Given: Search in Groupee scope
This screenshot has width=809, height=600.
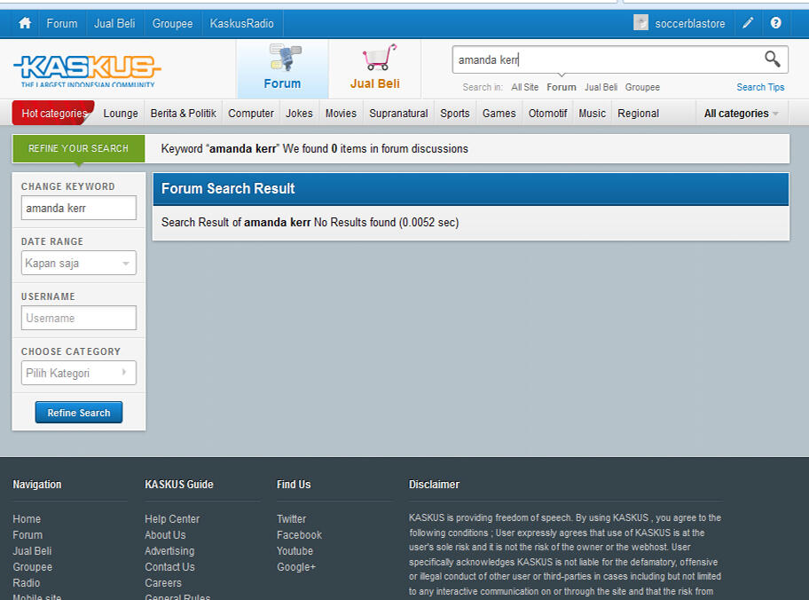Looking at the screenshot, I should [x=642, y=87].
